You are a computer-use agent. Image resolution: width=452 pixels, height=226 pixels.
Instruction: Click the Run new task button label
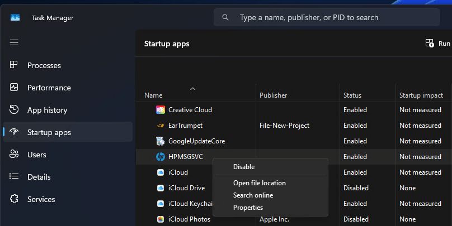[444, 44]
